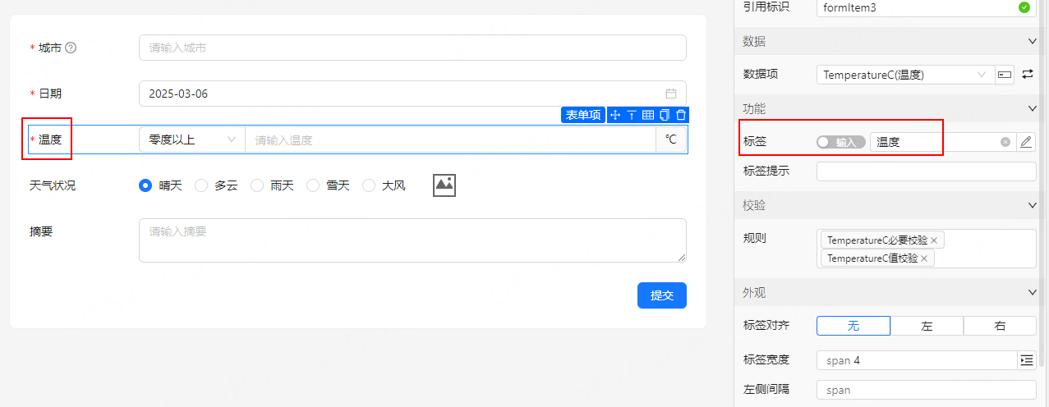1049x407 pixels.
Task: Toggle the 输入 switch for 标签
Action: point(841,142)
